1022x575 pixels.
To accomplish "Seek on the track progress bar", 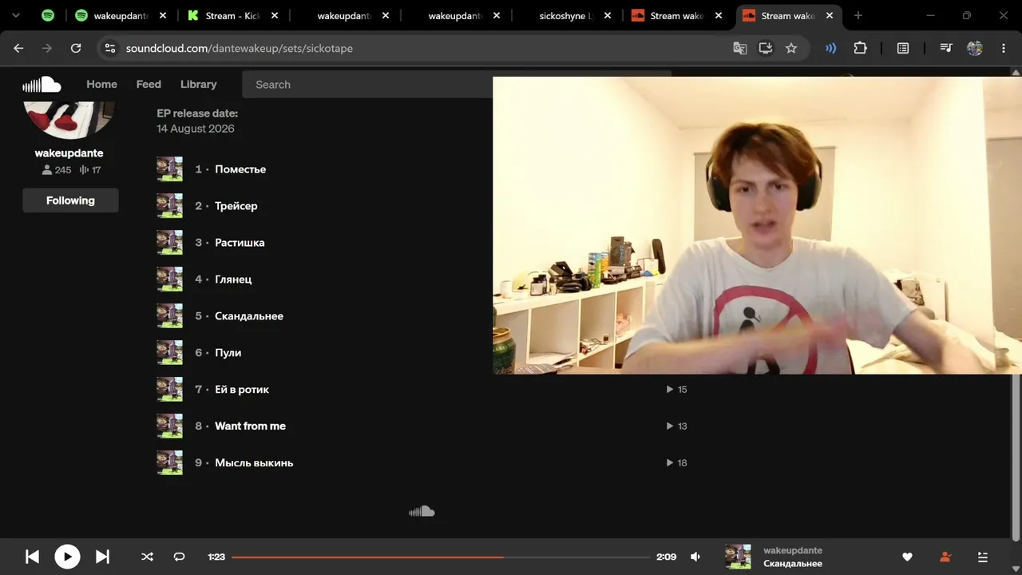I will [x=441, y=557].
